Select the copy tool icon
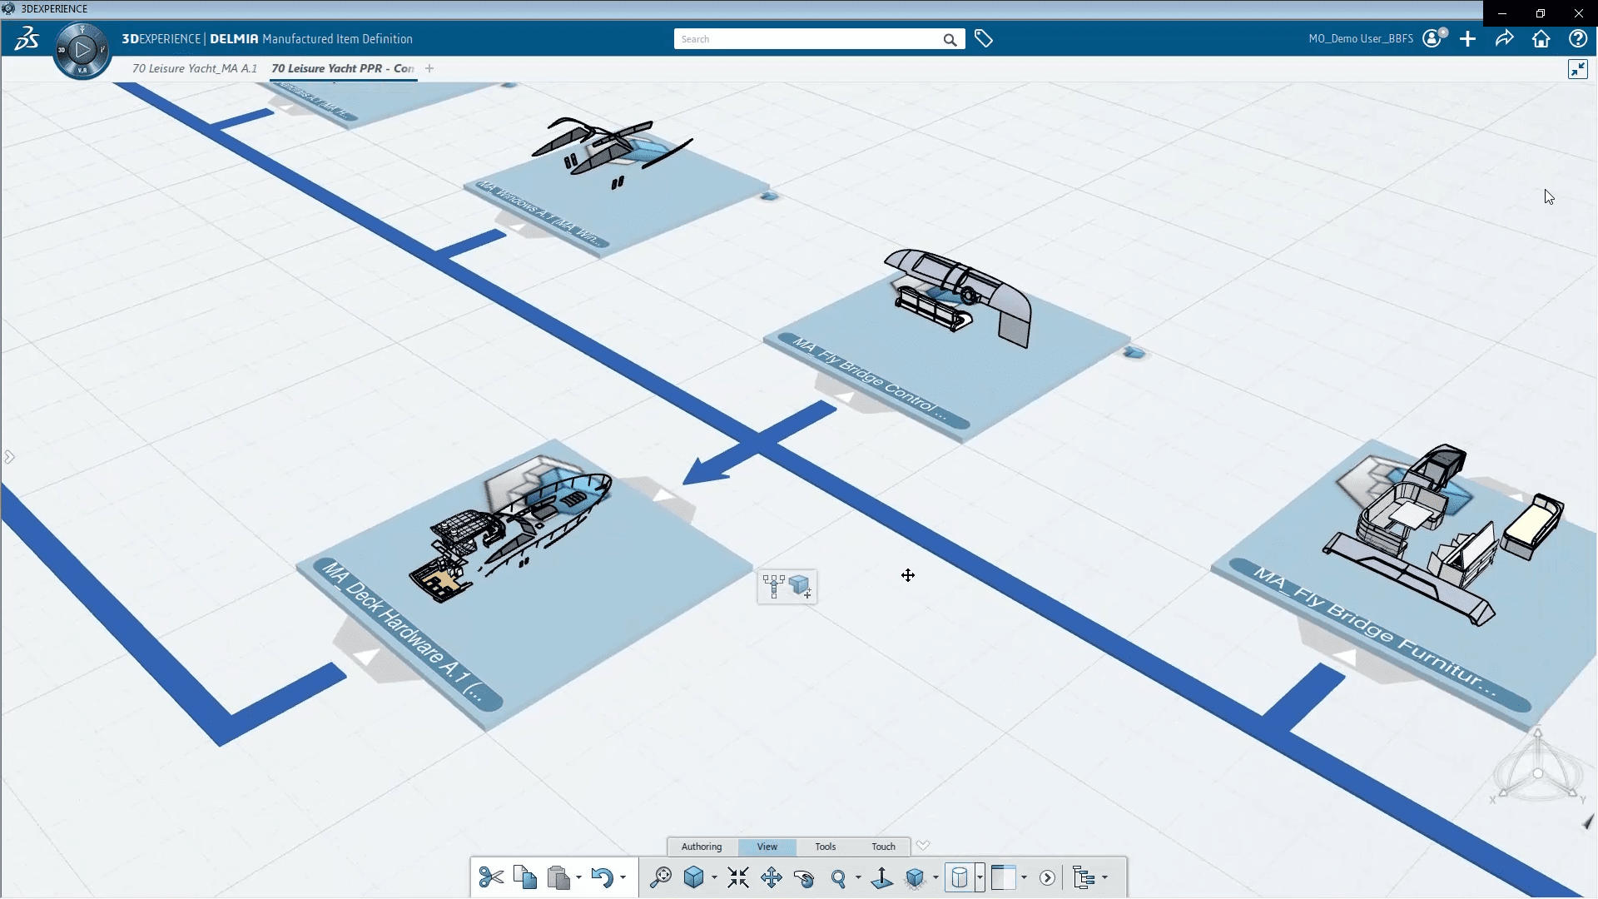The image size is (1598, 899). click(x=524, y=877)
